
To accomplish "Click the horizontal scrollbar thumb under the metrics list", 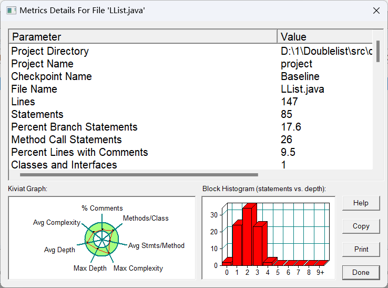I will click(139, 175).
